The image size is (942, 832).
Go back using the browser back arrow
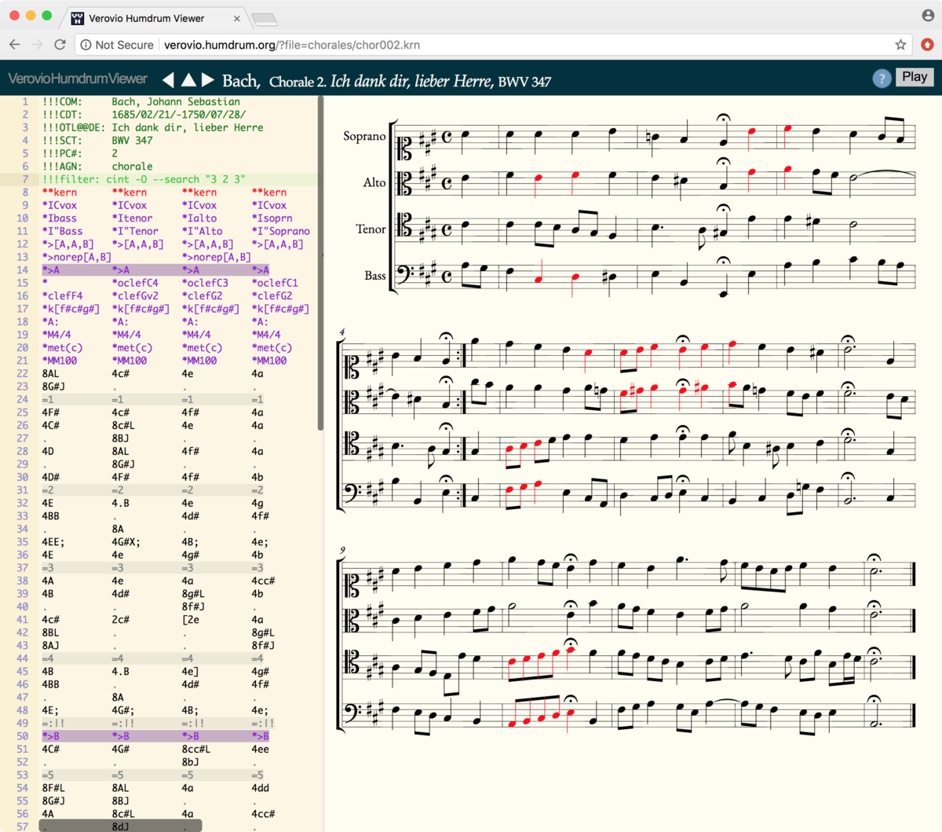pyautogui.click(x=14, y=45)
